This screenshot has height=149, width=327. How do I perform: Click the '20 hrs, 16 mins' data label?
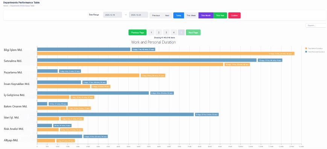[x=62, y=125]
